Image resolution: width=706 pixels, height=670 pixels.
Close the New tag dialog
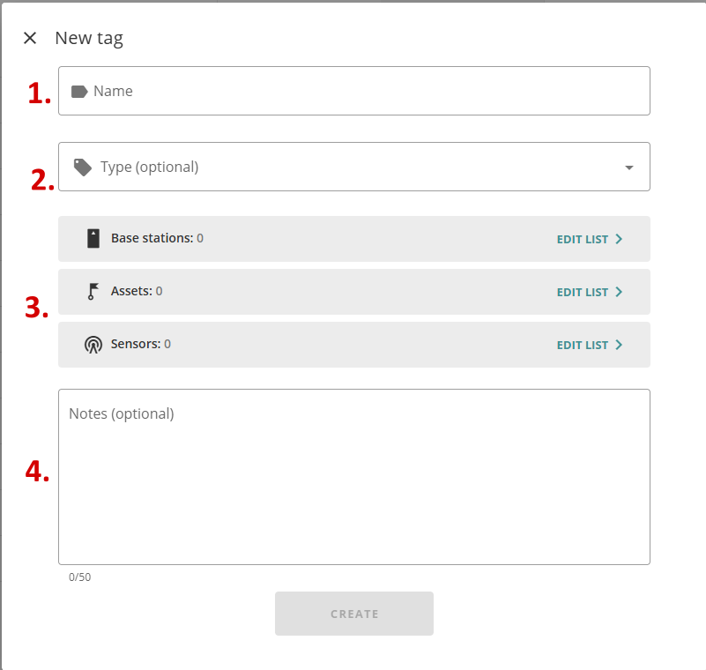click(30, 38)
